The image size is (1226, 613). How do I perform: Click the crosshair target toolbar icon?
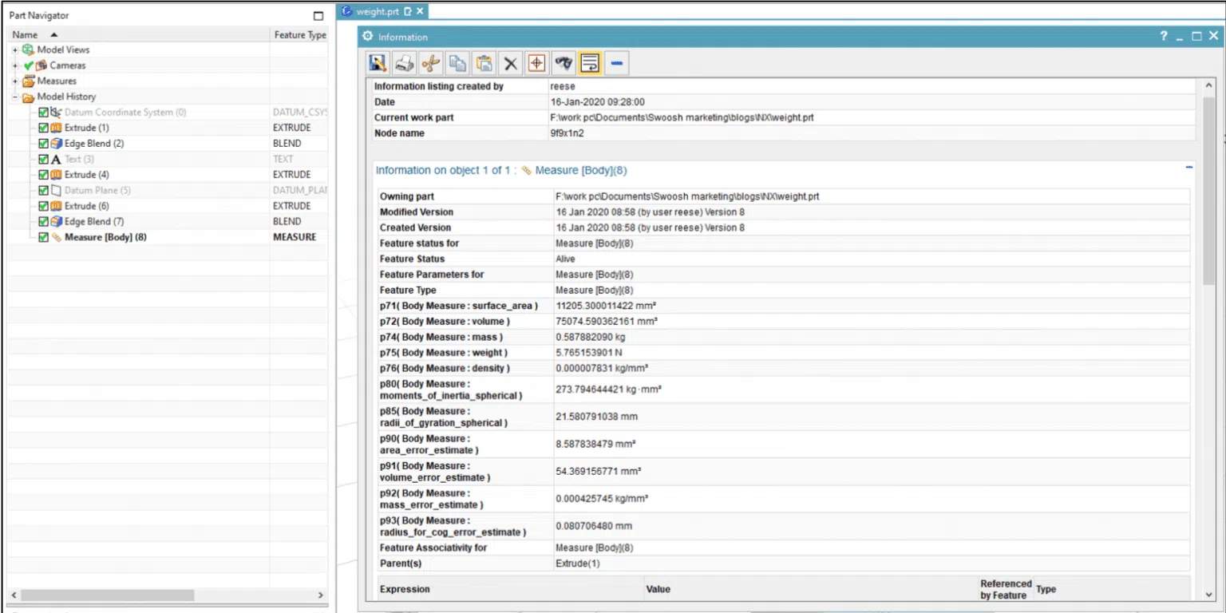[x=536, y=63]
